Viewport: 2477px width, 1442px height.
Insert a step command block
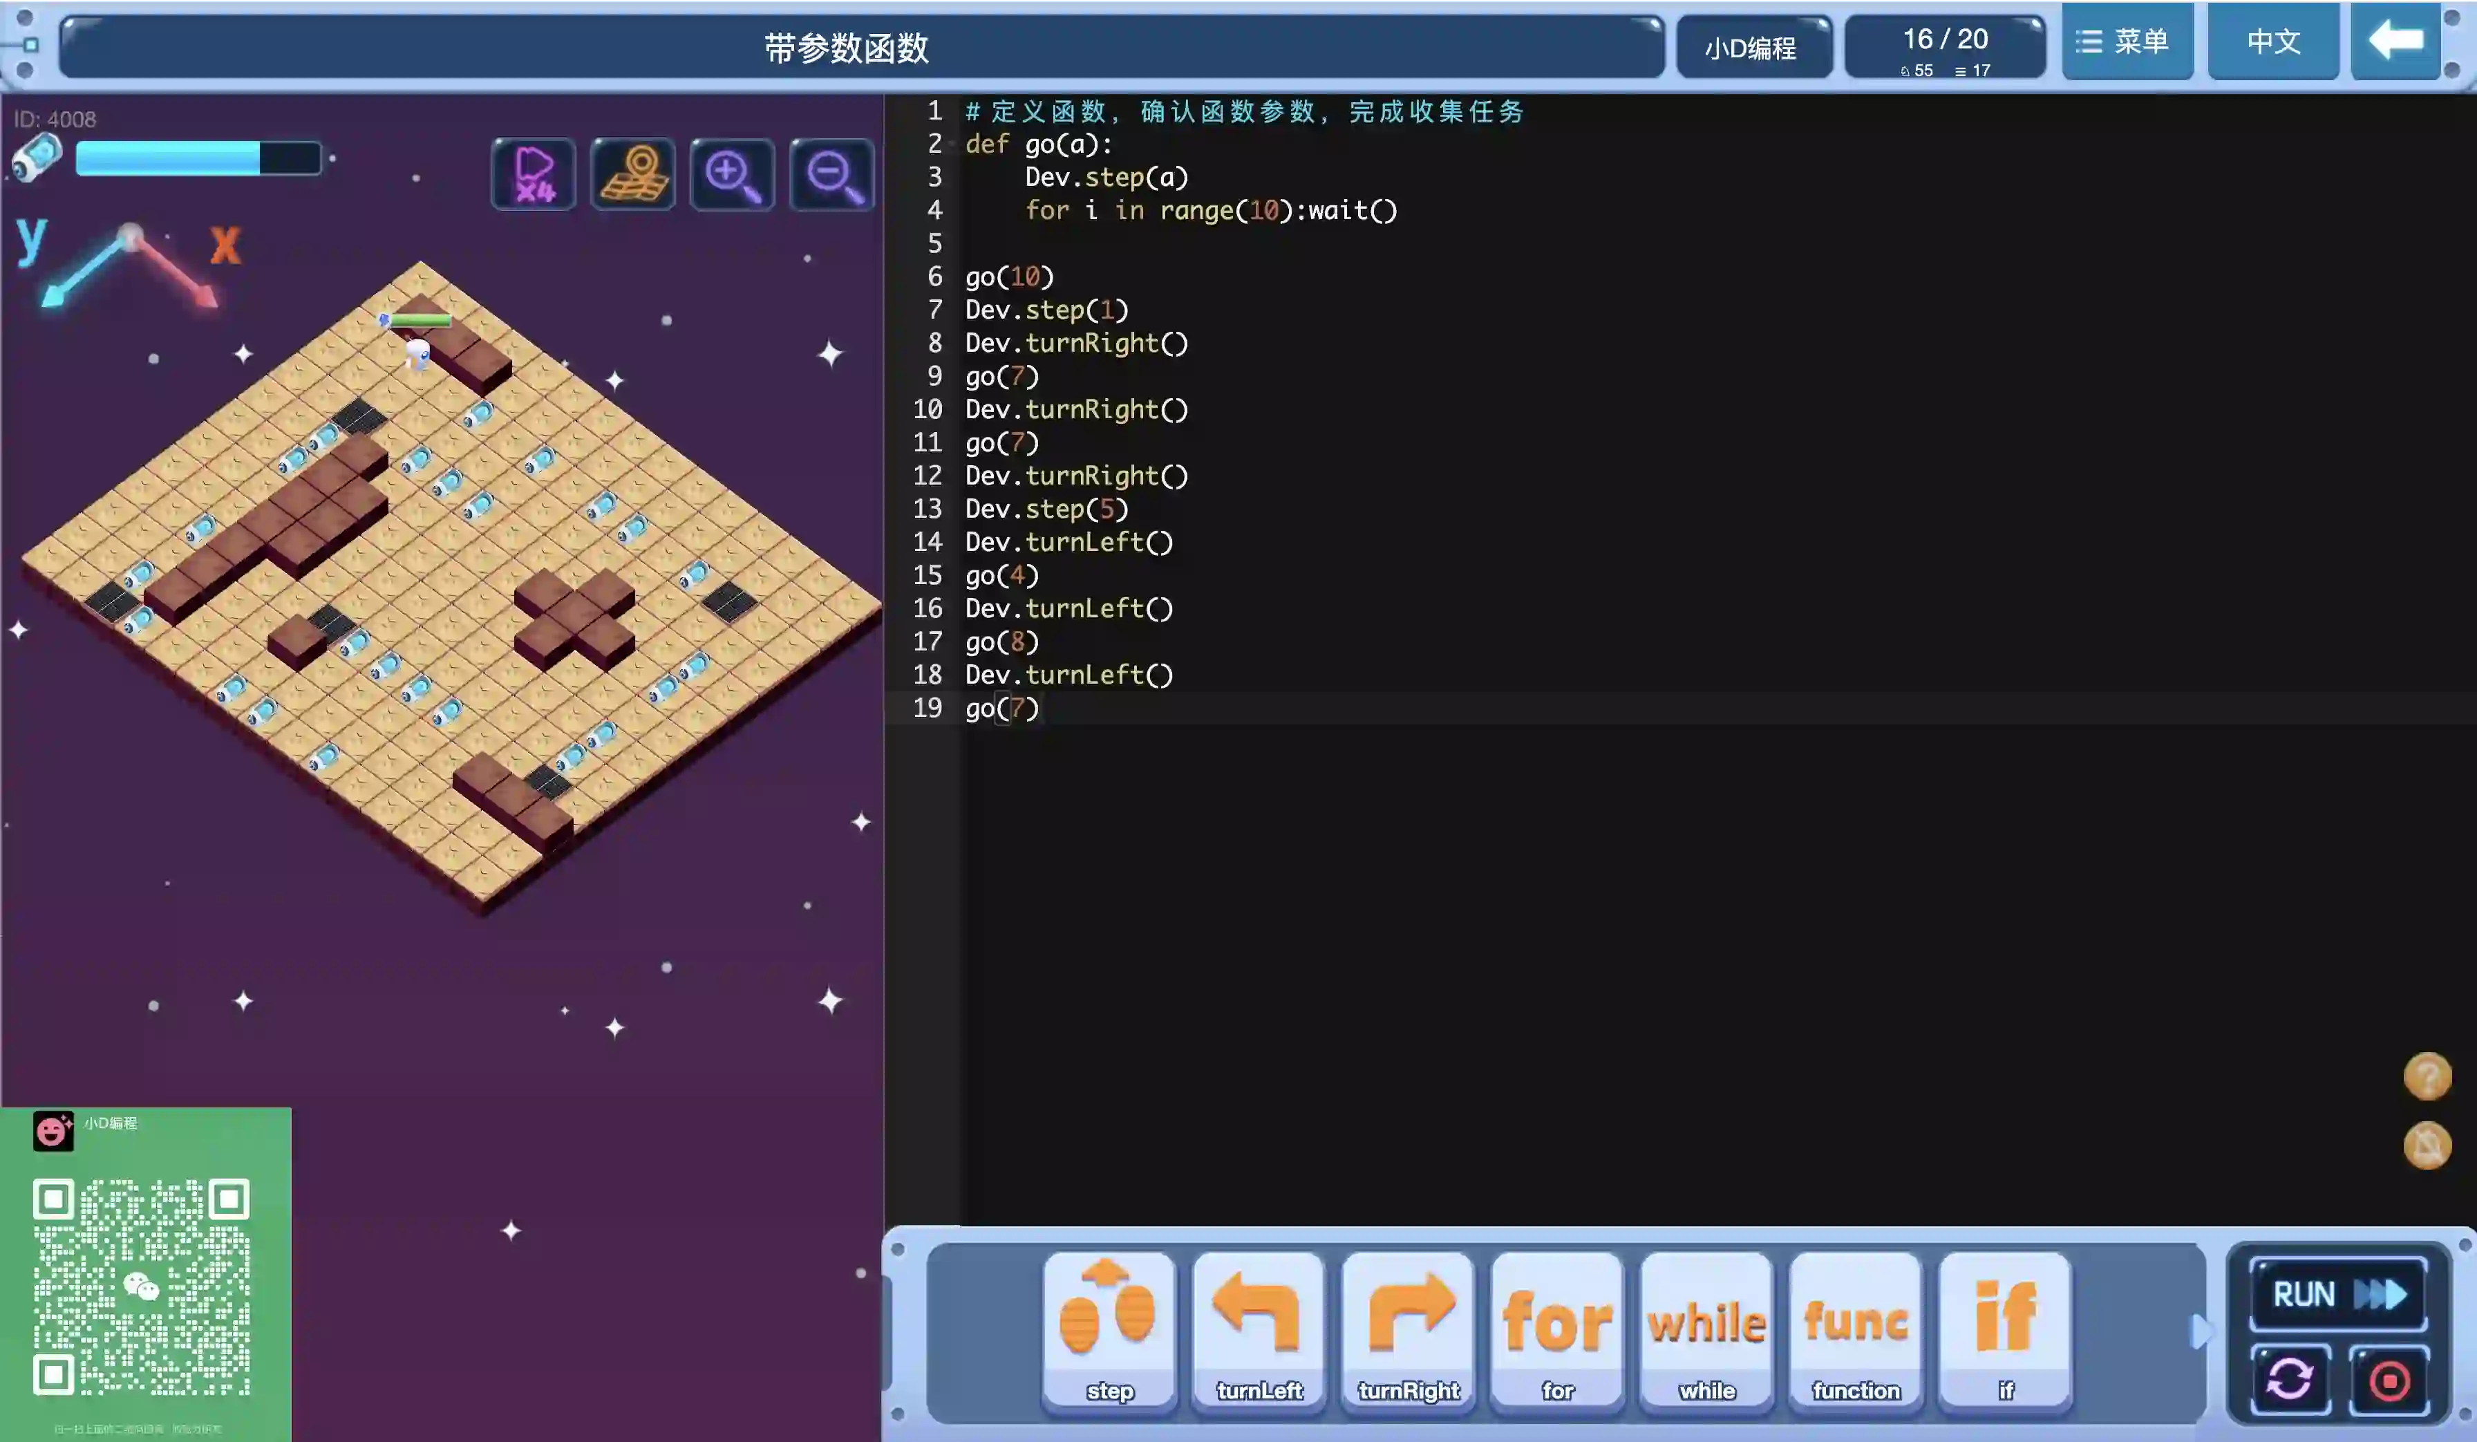tap(1110, 1329)
